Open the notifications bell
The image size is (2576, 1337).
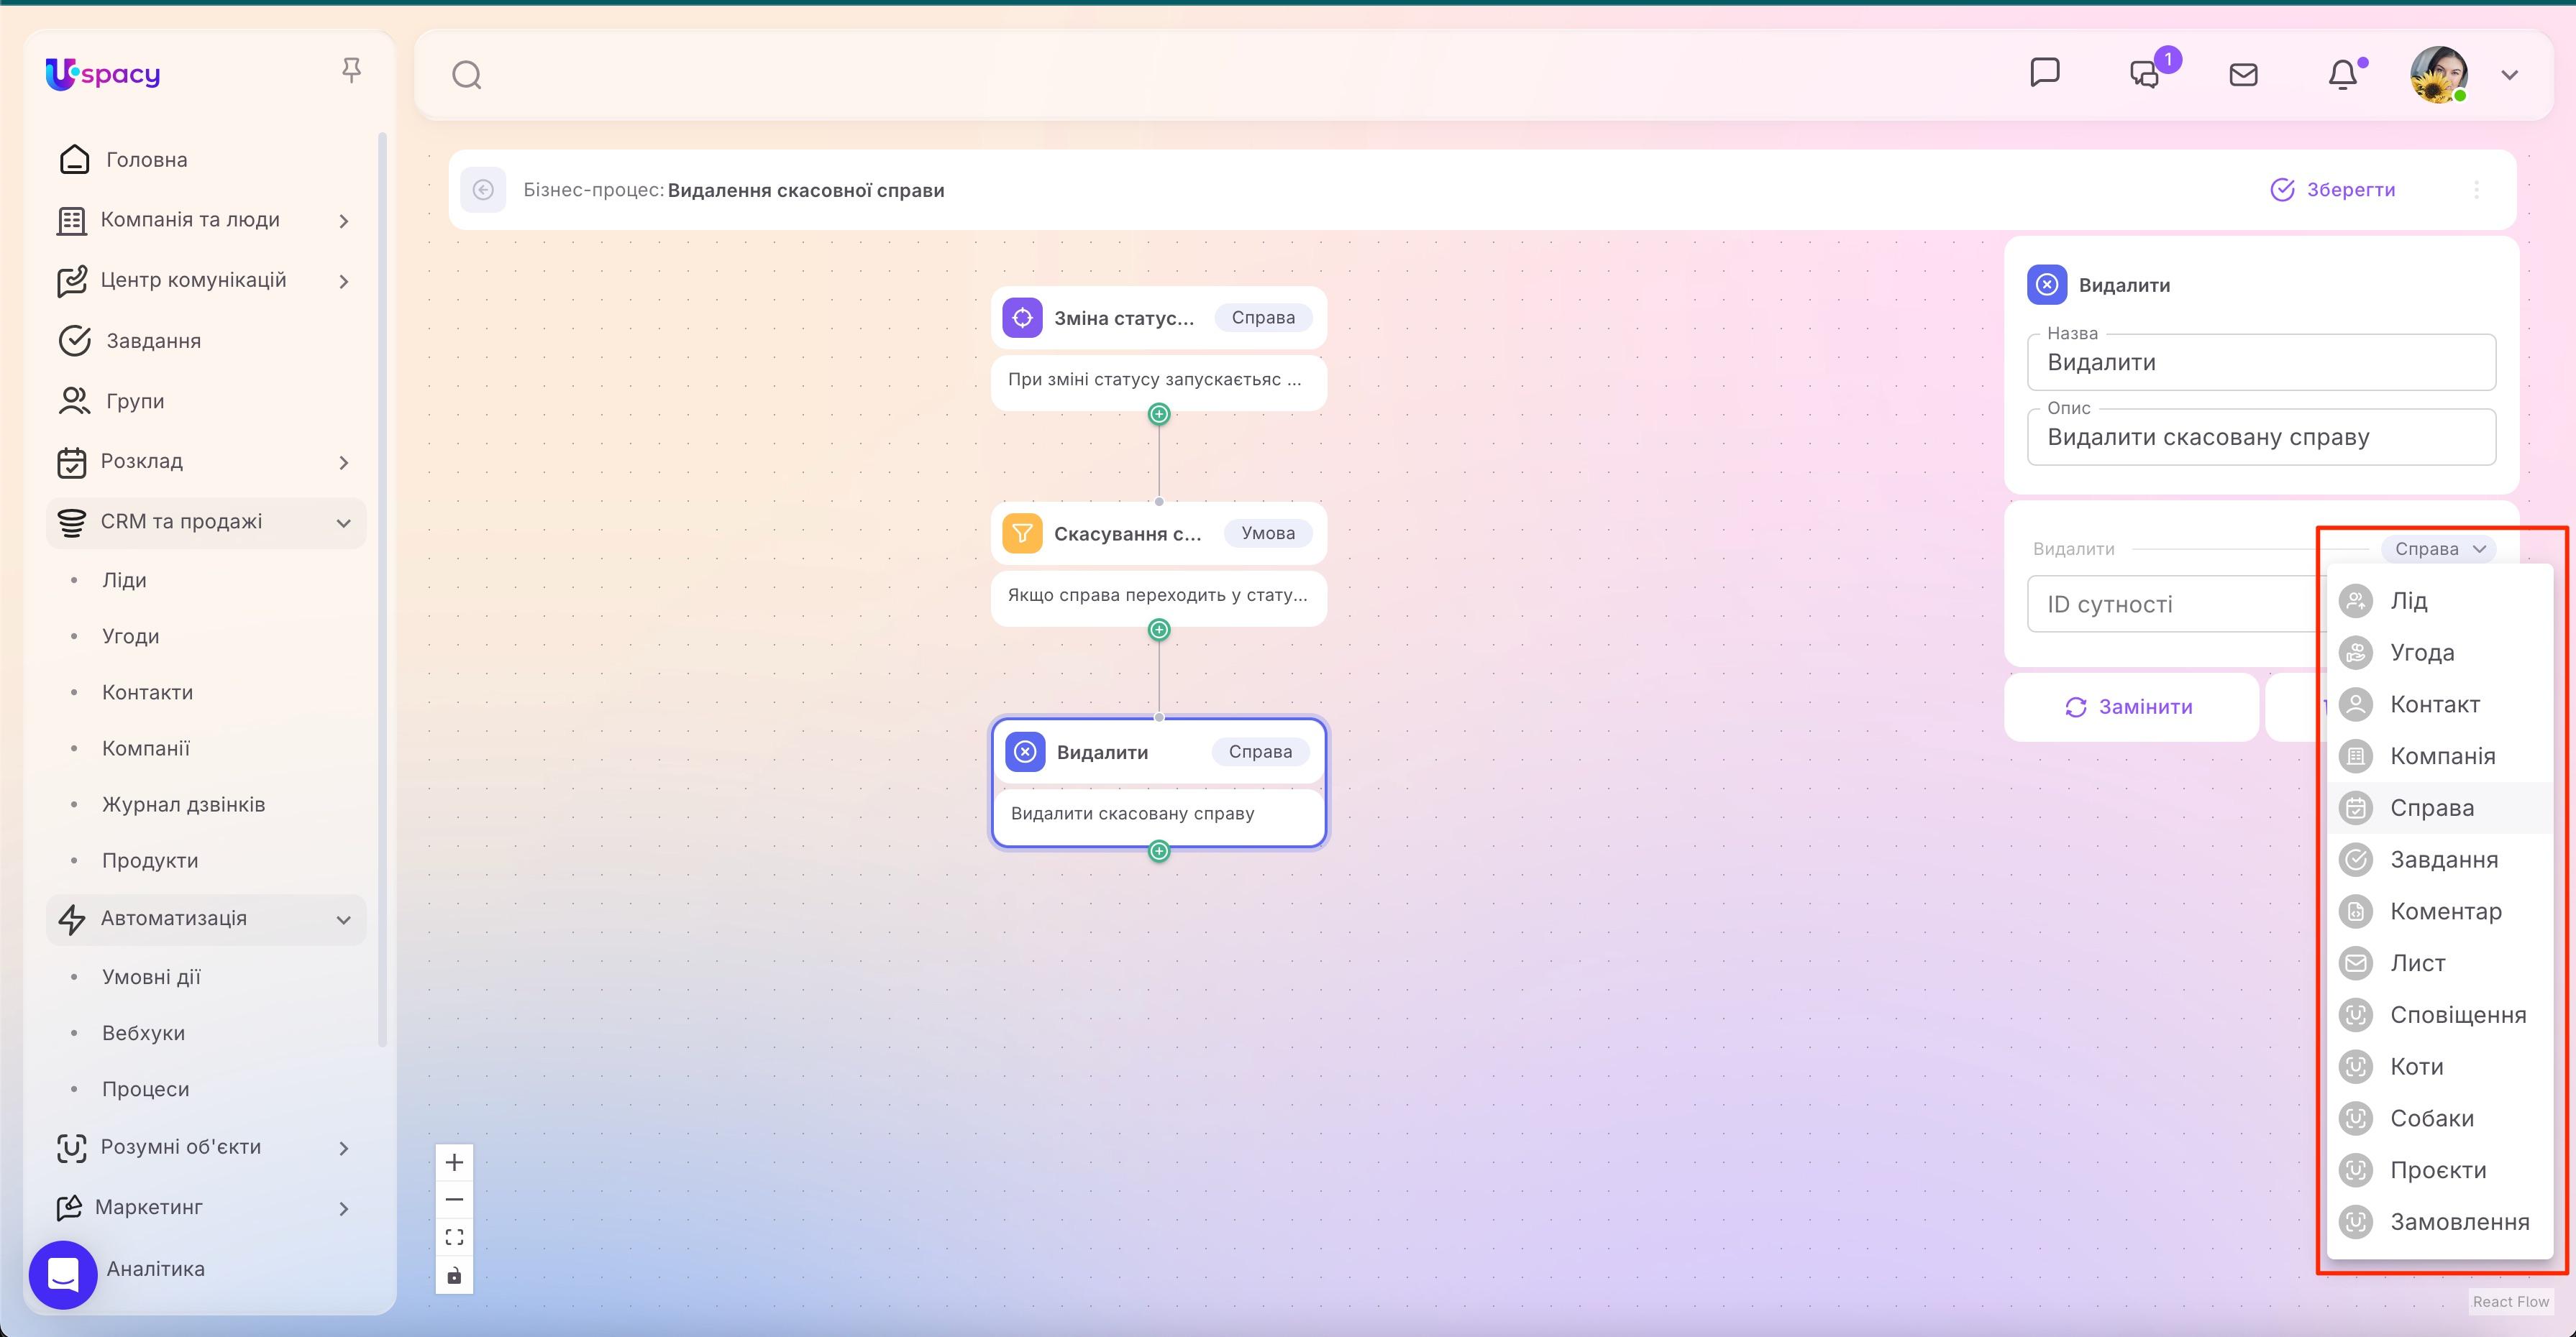tap(2344, 74)
